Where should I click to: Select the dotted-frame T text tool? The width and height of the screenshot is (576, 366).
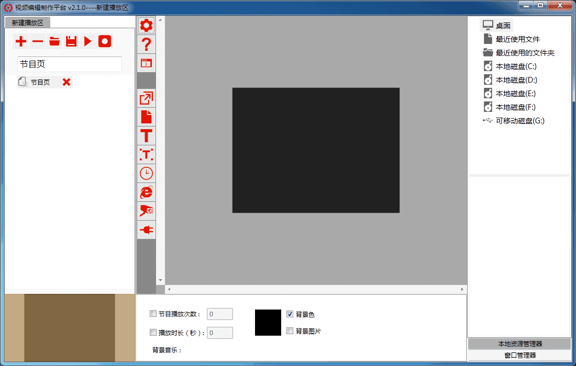pos(146,154)
